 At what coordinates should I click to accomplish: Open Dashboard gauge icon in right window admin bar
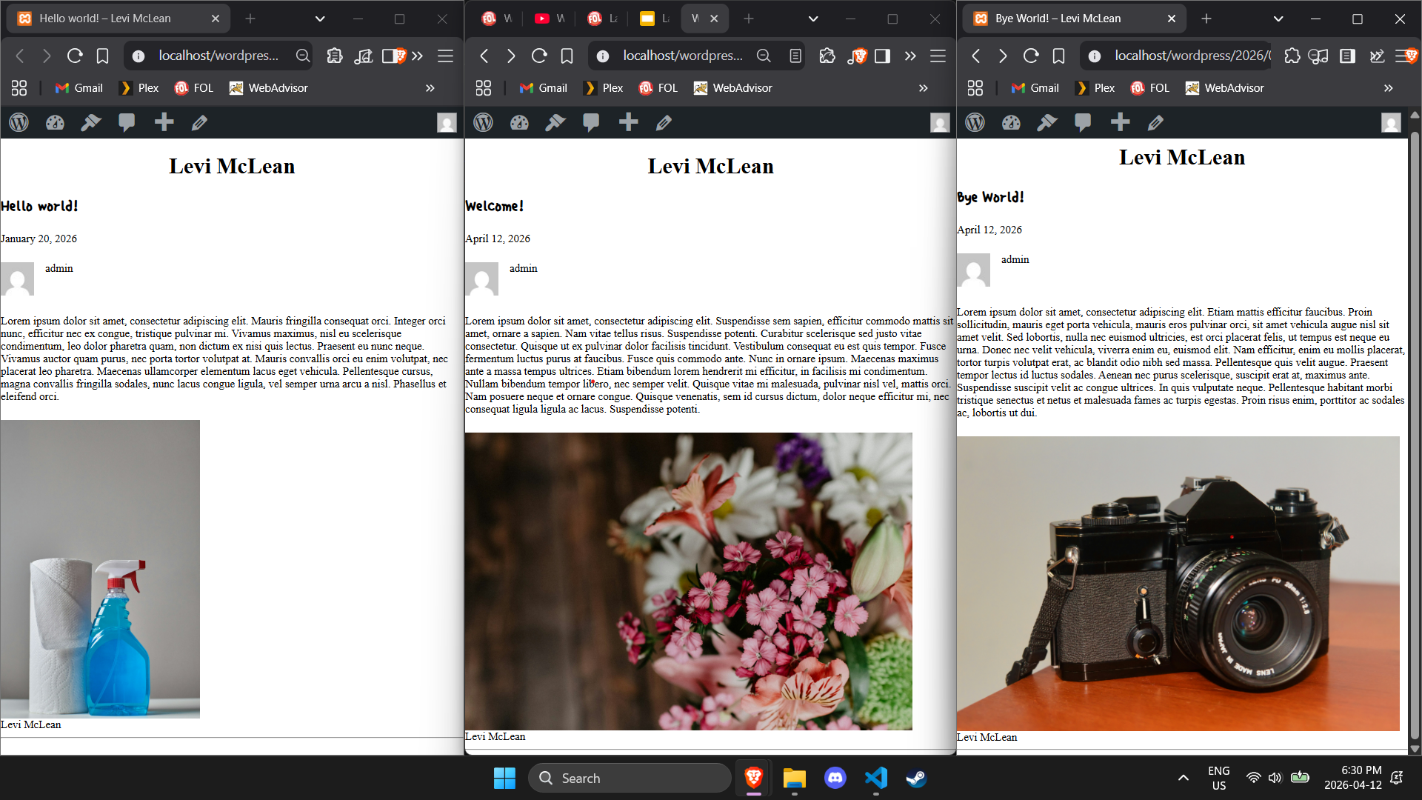pos(1011,123)
